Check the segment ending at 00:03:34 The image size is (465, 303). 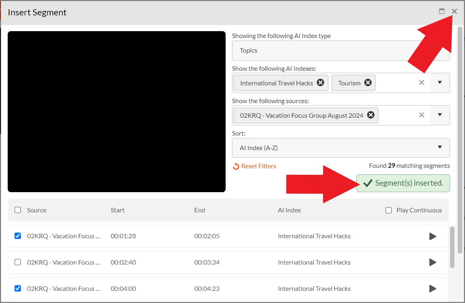(x=18, y=262)
